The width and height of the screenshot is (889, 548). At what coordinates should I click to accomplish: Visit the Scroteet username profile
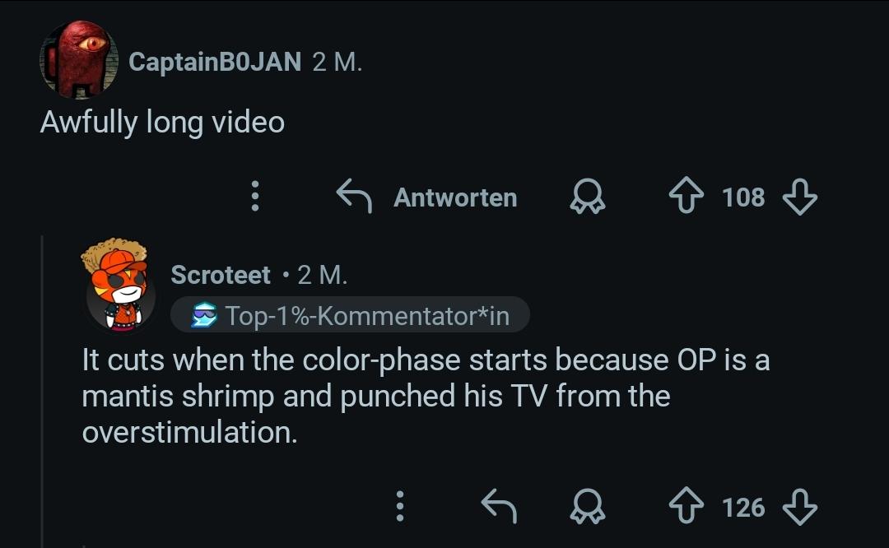(x=221, y=275)
